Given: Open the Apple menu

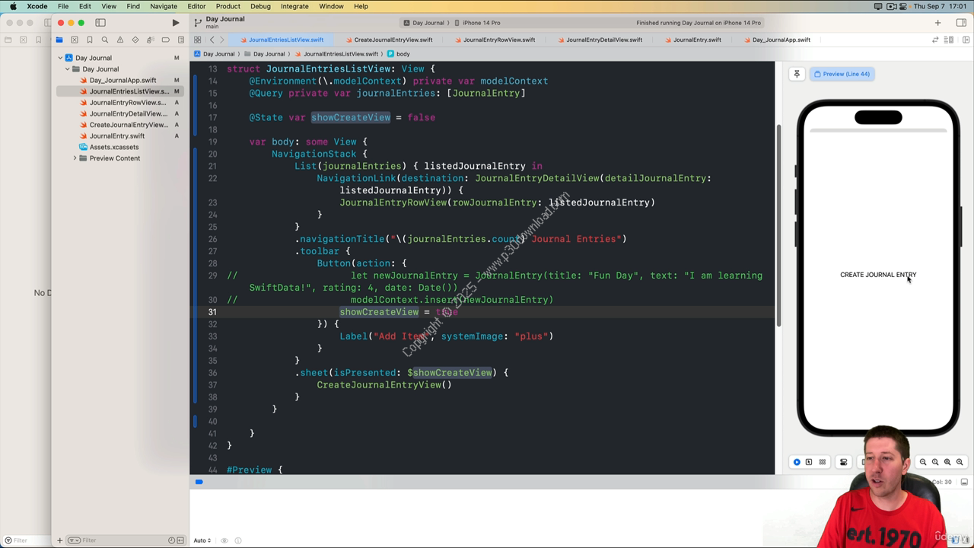Looking at the screenshot, I should point(13,6).
